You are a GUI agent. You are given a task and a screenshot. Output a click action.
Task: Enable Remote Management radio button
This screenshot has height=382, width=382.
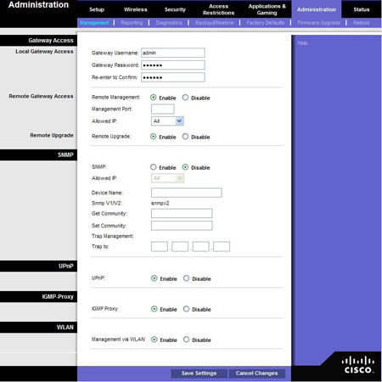[x=153, y=98]
